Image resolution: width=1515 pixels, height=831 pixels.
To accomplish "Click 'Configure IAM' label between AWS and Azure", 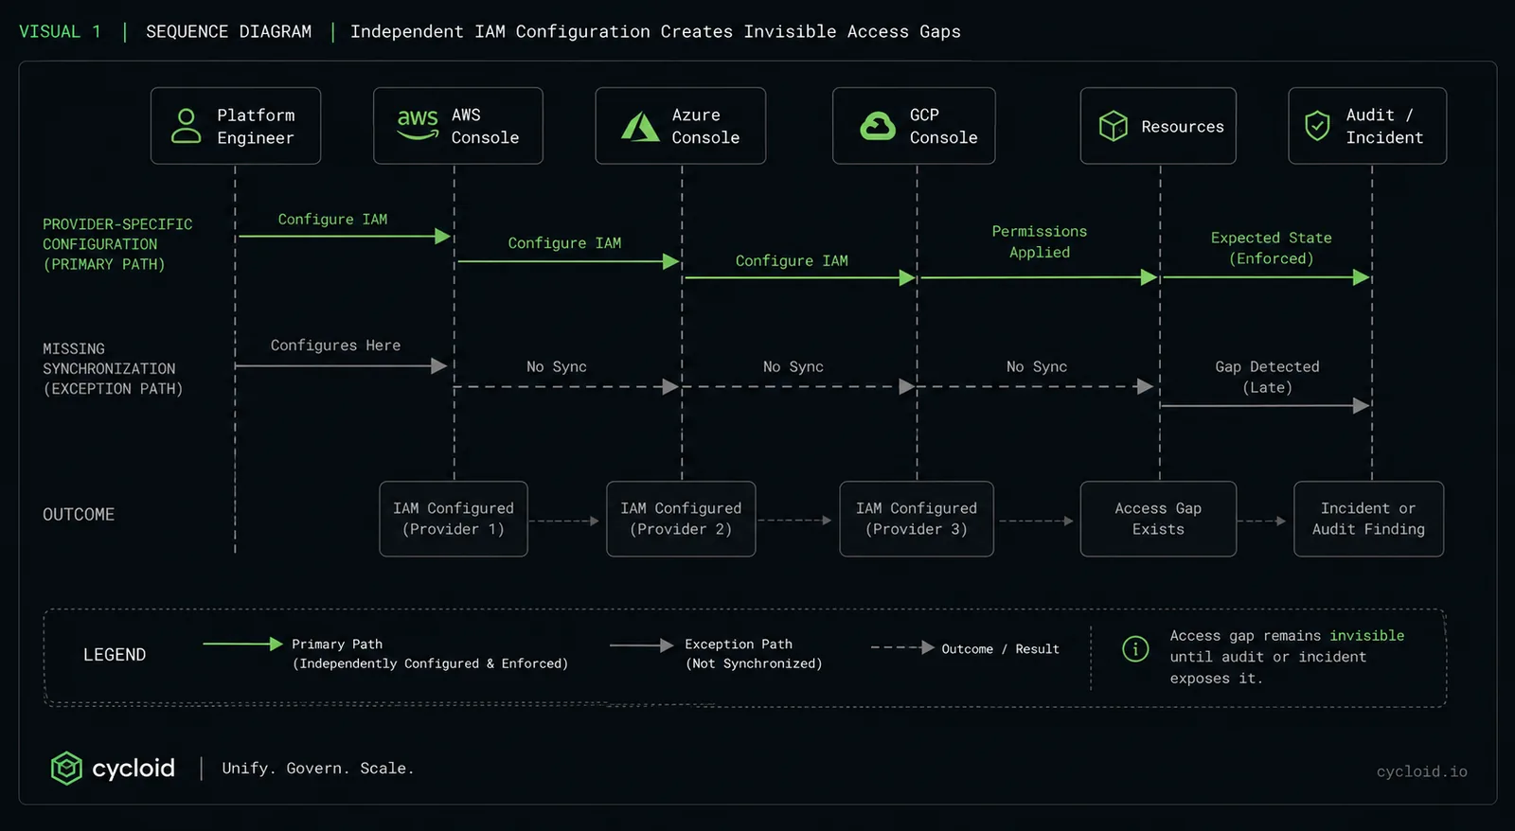I will [564, 243].
